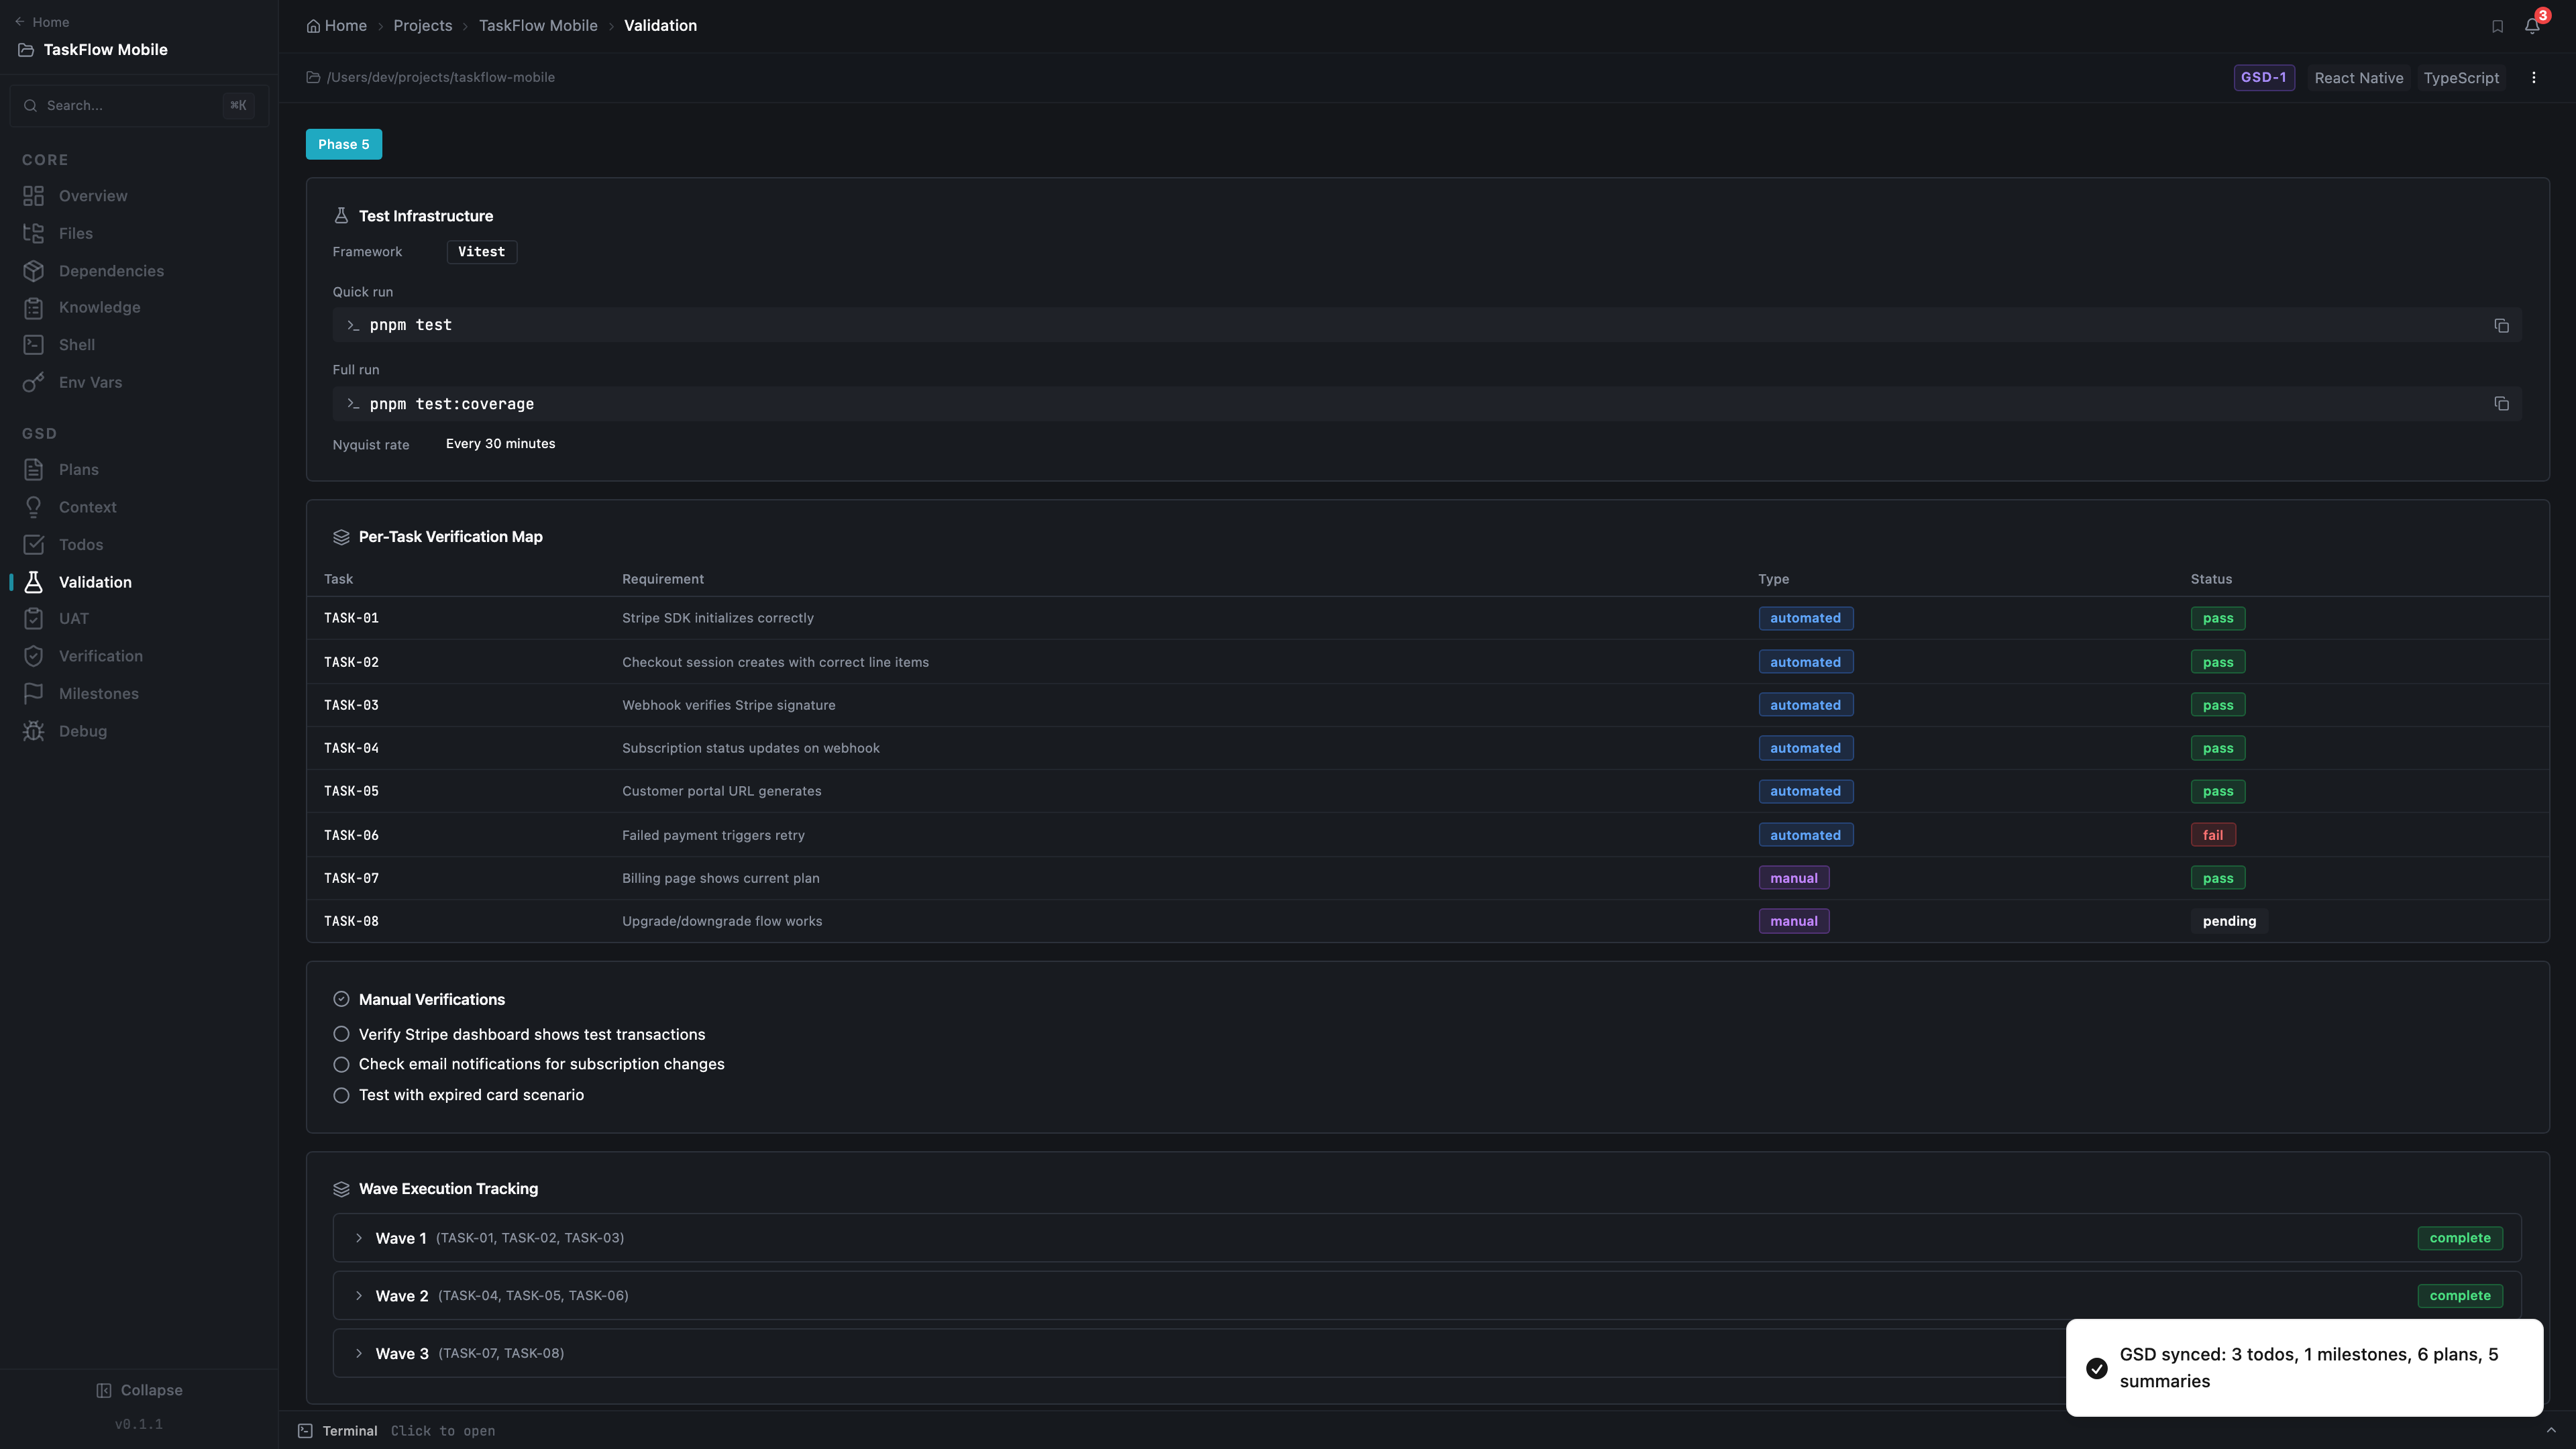Select the Files icon in the sidebar
Screen dimensions: 2576x1449
click(x=33, y=232)
